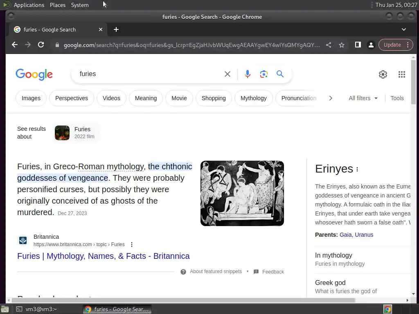Click the vertical page scrollbar
Image resolution: width=419 pixels, height=314 pixels.
point(413,82)
